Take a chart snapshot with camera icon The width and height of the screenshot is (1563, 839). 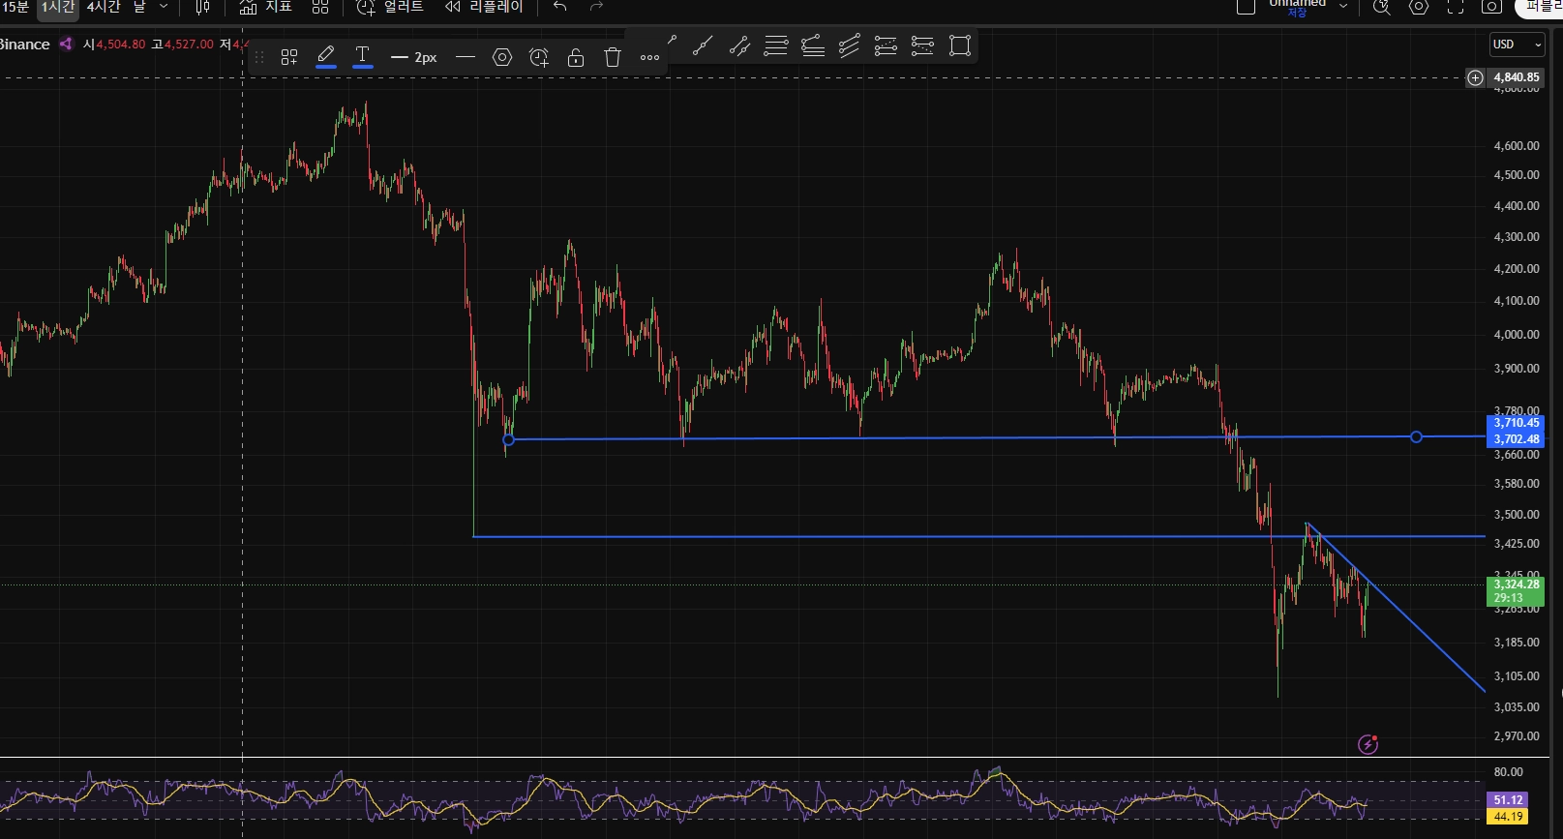click(x=1492, y=7)
